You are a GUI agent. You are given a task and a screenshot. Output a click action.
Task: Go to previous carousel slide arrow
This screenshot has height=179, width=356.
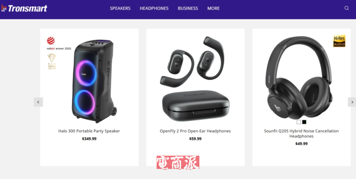tap(38, 102)
